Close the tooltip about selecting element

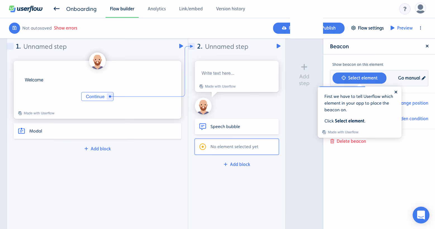coord(396,92)
